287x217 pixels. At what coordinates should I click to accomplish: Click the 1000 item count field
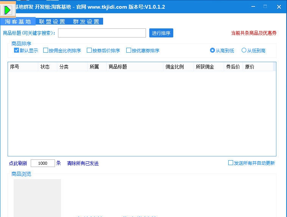tap(42, 163)
